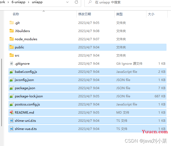Click the 2023/4/7 9:08 date cell
Image resolution: width=171 pixels, height=146 pixels.
(x=89, y=31)
